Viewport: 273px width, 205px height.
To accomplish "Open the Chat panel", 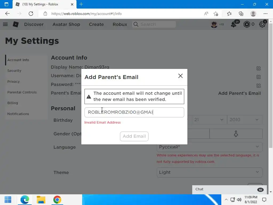I will coord(230,190).
